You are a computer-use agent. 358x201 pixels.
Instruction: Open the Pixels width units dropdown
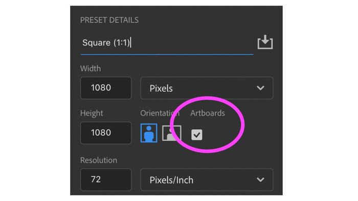click(x=207, y=88)
